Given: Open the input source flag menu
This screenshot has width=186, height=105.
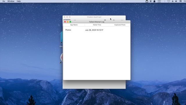Looking at the screenshot, I should pos(180,1).
